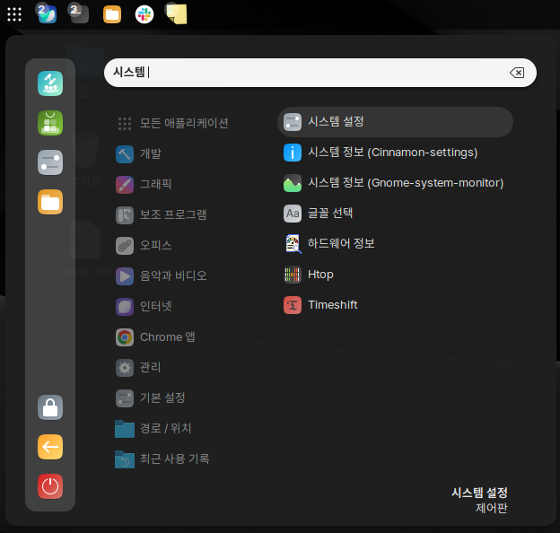Click the blue-green app icon with badge 2
Screen dimensions: 560x533
pyautogui.click(x=48, y=14)
